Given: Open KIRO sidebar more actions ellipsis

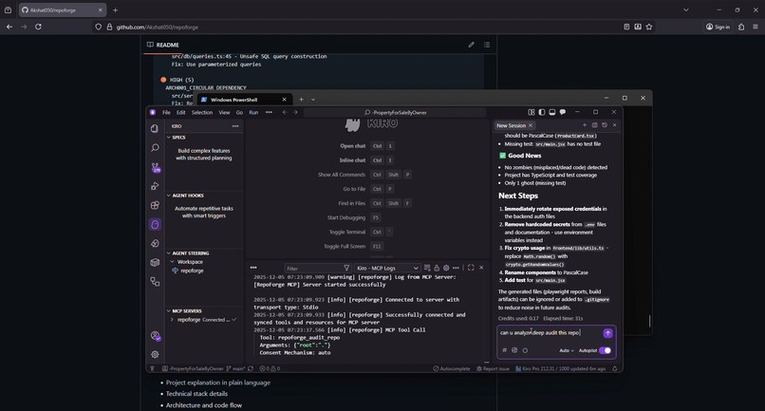Looking at the screenshot, I should click(x=235, y=126).
